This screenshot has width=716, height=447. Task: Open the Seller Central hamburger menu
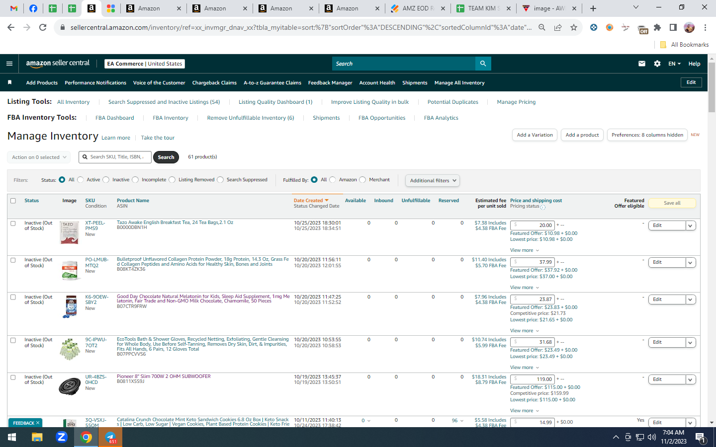(x=9, y=64)
